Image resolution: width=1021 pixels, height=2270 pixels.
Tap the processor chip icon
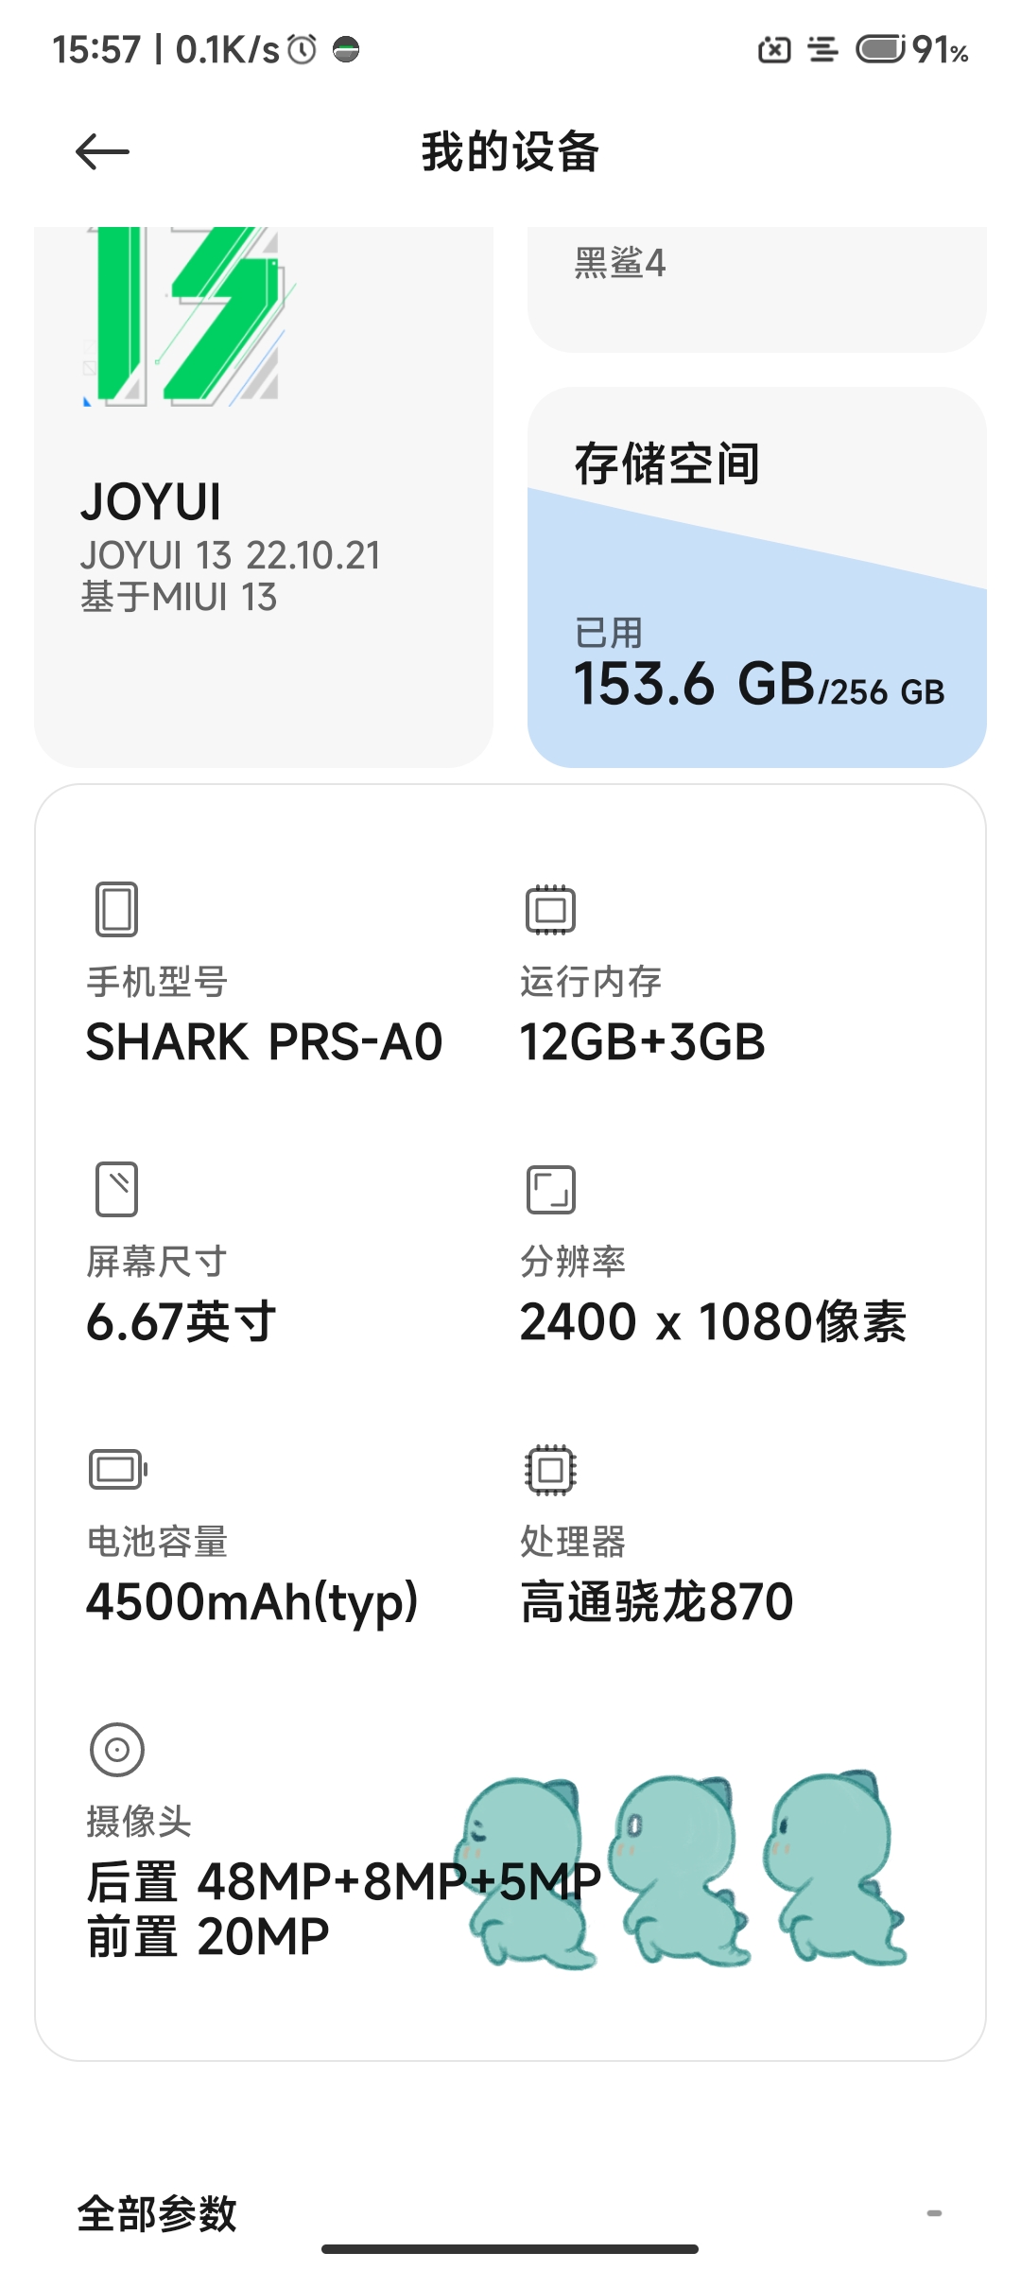pos(550,1469)
